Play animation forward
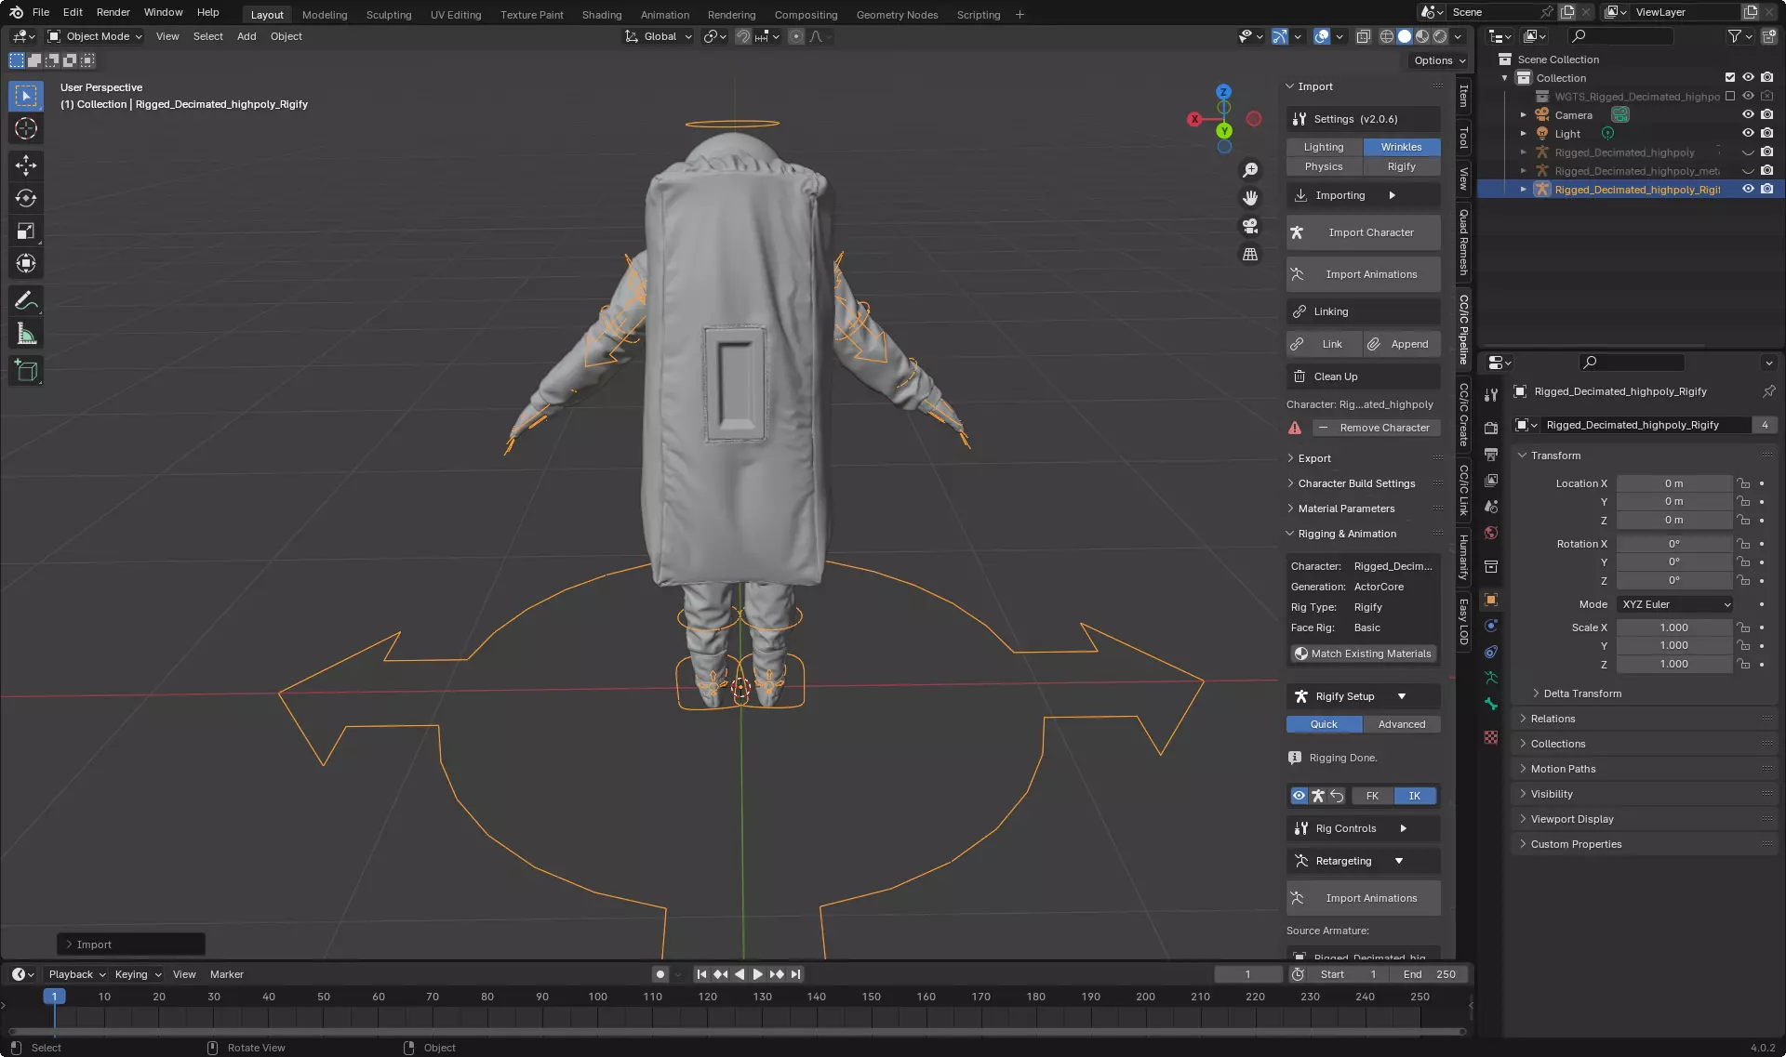Viewport: 1786px width, 1057px height. click(757, 974)
